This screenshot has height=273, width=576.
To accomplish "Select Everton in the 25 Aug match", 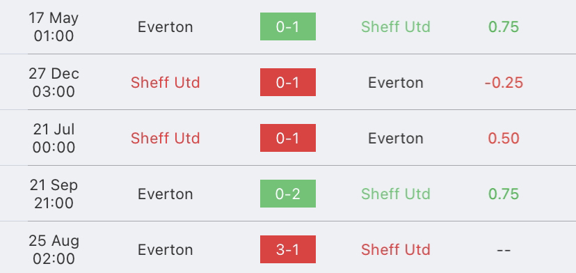I will [x=166, y=250].
